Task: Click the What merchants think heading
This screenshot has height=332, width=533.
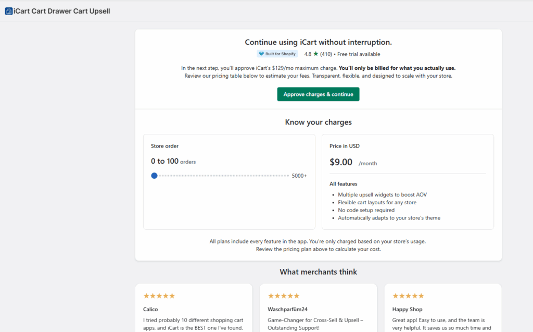Action: (318, 272)
